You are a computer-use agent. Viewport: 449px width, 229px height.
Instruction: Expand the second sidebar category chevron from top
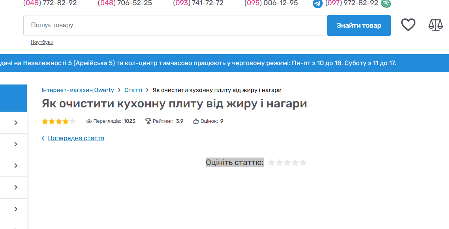click(x=16, y=144)
